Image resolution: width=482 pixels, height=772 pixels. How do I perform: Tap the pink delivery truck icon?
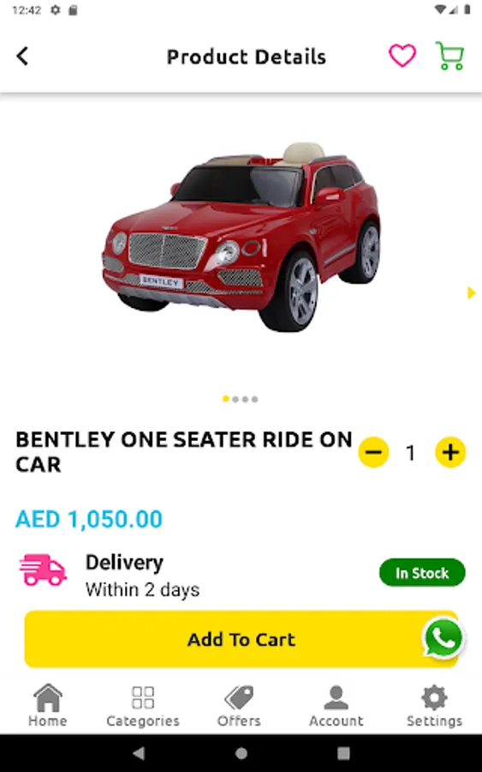(x=43, y=570)
